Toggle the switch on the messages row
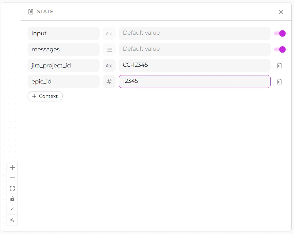This screenshot has height=234, width=294. (x=280, y=49)
